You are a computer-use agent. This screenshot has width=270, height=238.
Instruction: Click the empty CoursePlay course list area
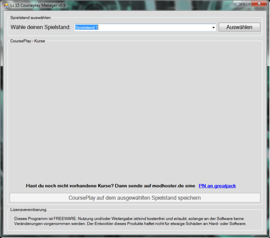click(x=135, y=111)
